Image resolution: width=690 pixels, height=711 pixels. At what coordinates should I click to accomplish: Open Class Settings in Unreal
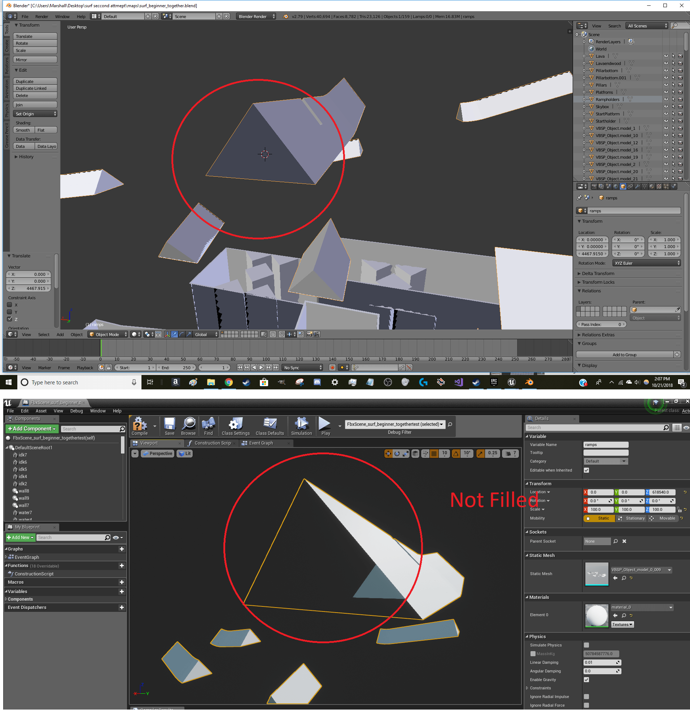coord(236,426)
